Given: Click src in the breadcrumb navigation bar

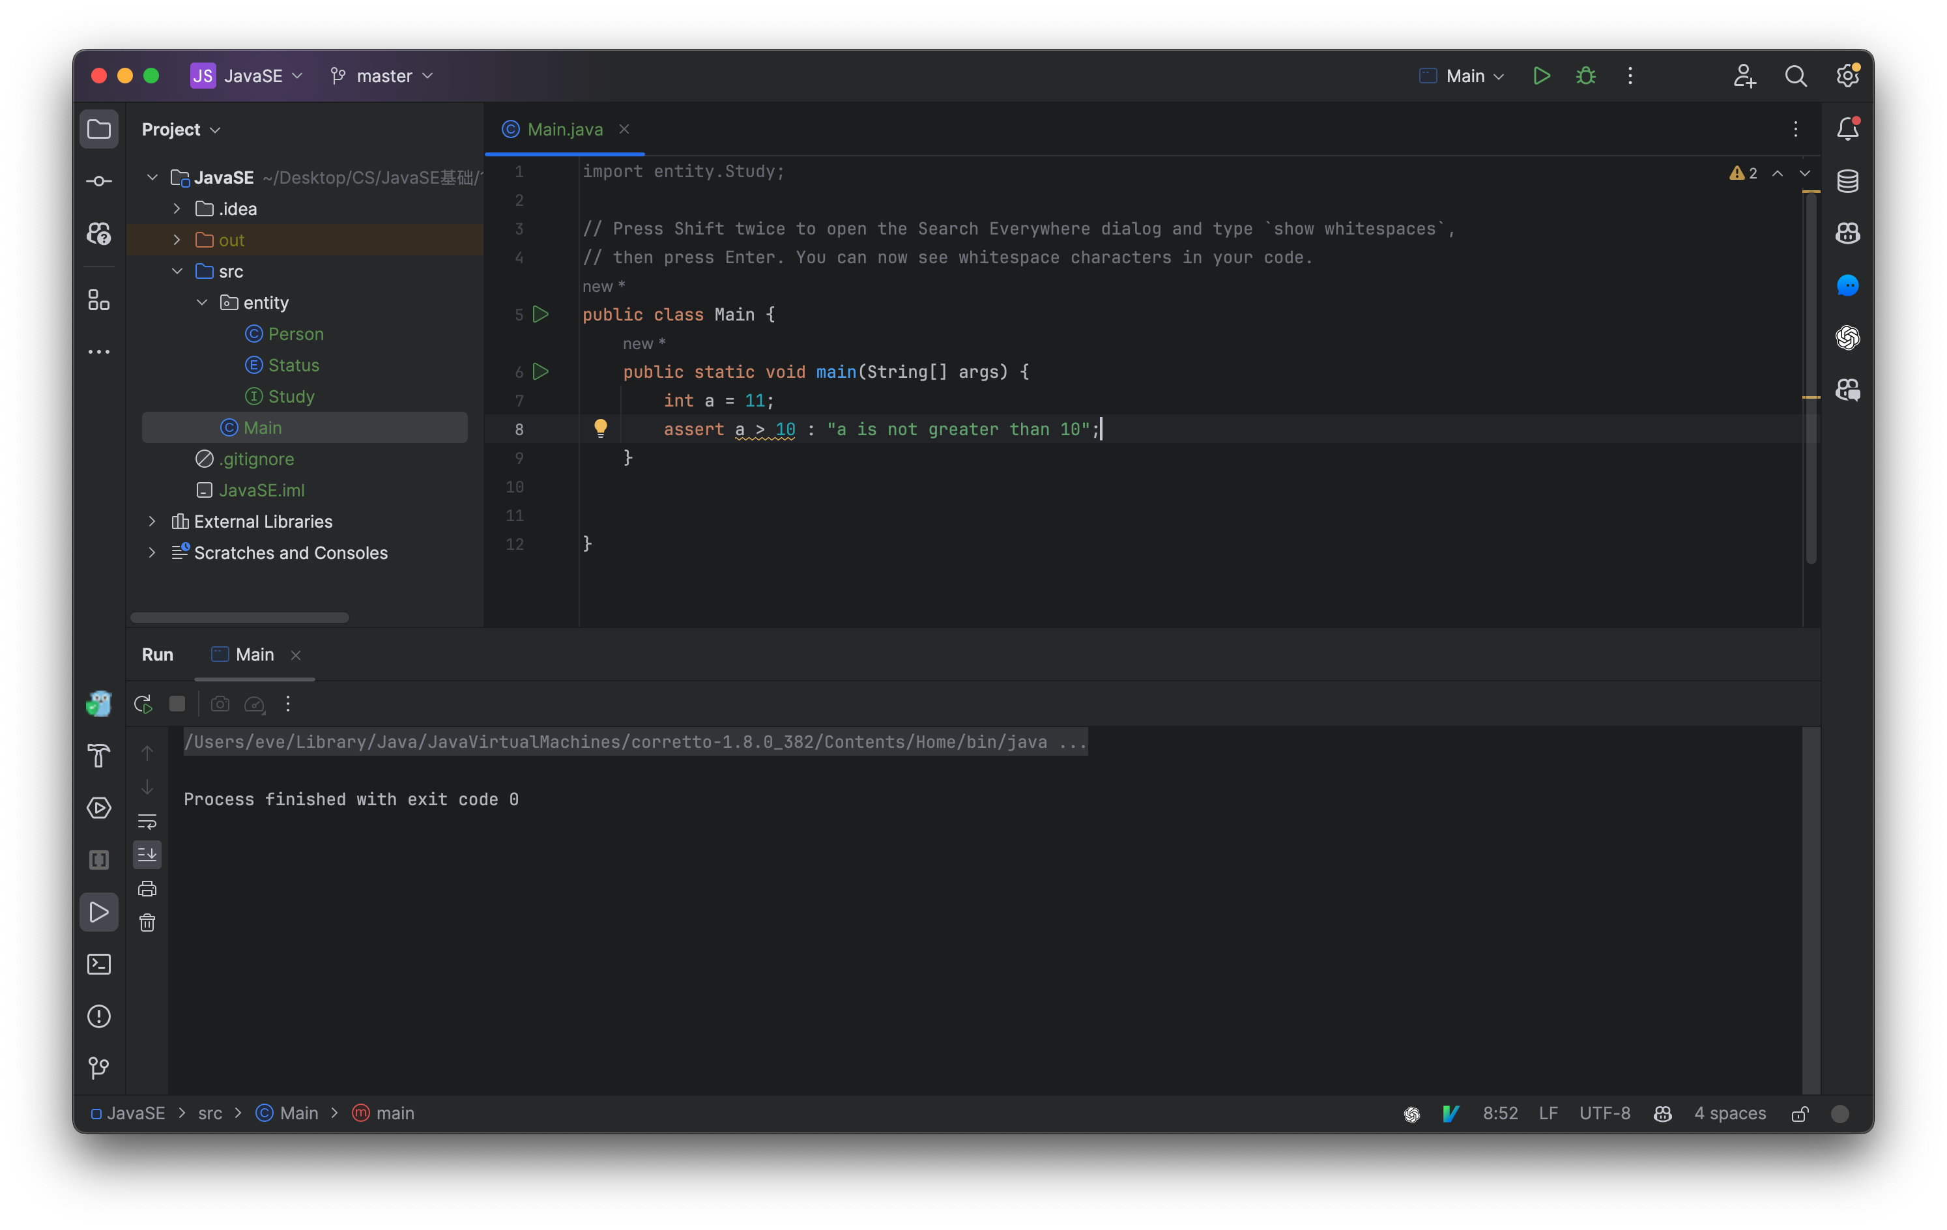Looking at the screenshot, I should click(211, 1113).
